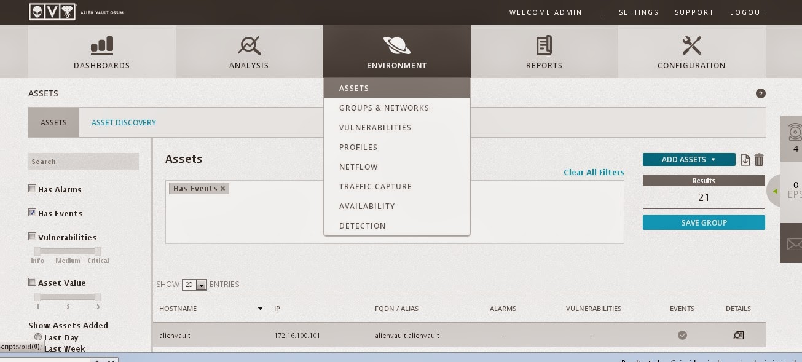Open the Dashboards bar chart icon
This screenshot has height=362, width=802.
[102, 45]
